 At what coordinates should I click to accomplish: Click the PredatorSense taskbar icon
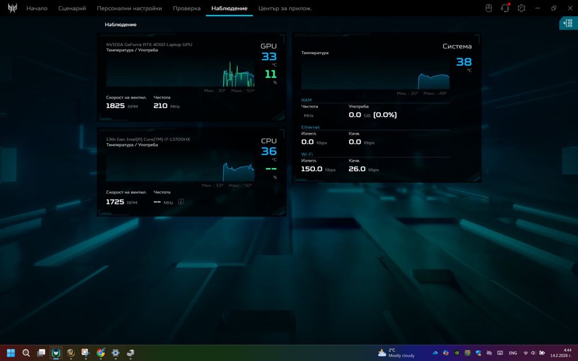point(56,353)
